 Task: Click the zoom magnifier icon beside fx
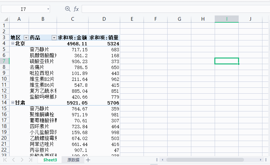coord(68,9)
